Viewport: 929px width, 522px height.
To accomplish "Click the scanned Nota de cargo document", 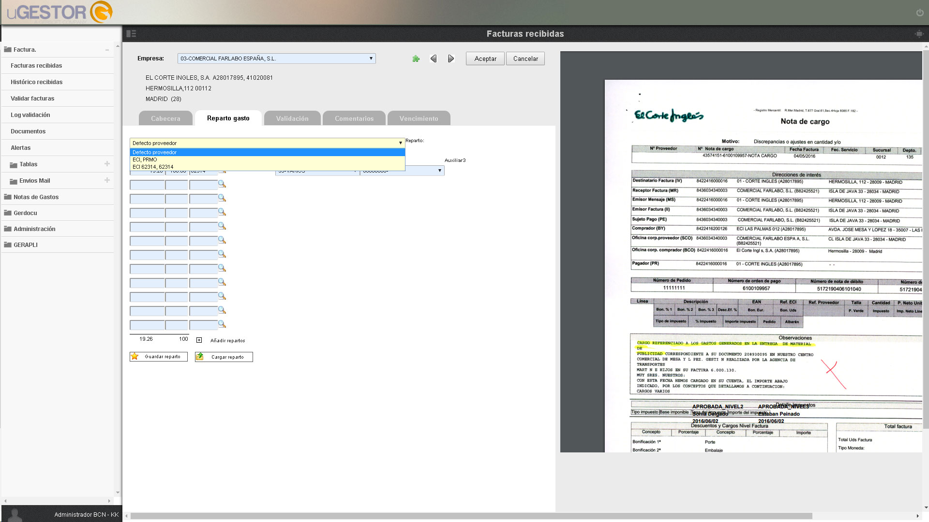I will pyautogui.click(x=764, y=266).
